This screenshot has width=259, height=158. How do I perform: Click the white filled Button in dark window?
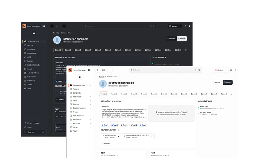(182, 38)
